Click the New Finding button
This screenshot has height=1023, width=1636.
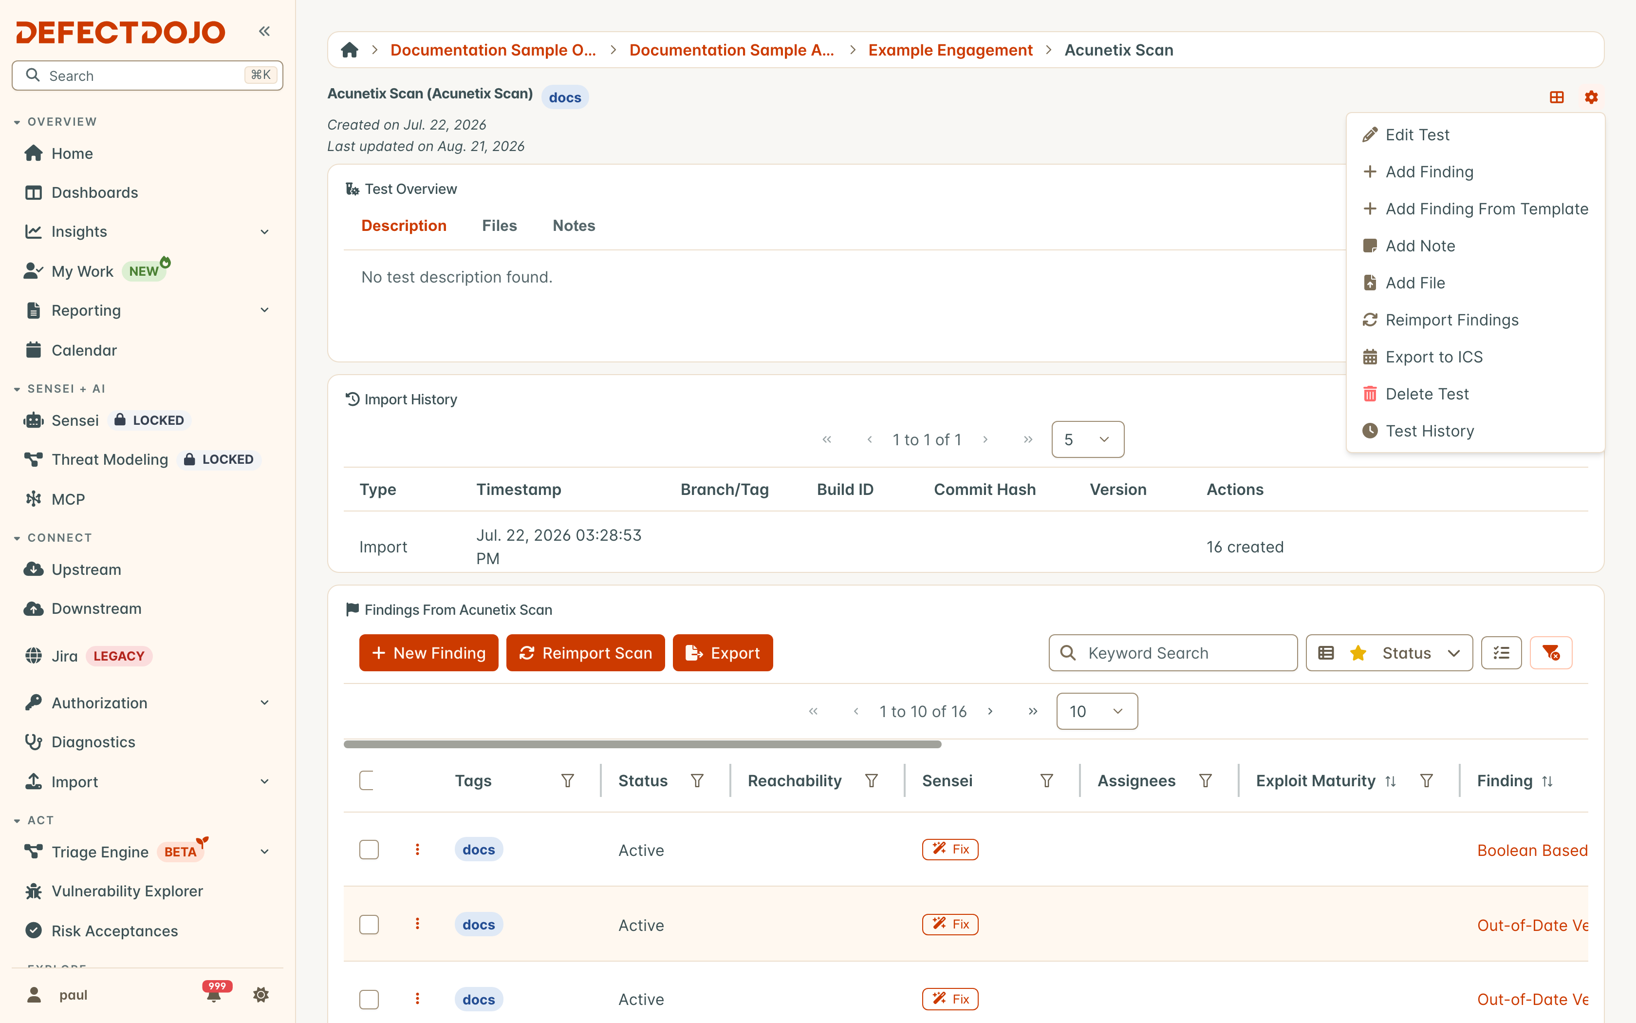(x=428, y=653)
